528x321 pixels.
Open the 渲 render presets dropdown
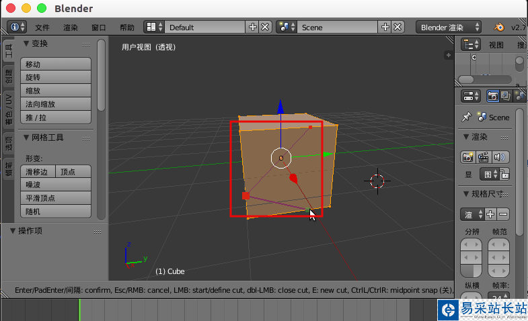click(x=472, y=214)
